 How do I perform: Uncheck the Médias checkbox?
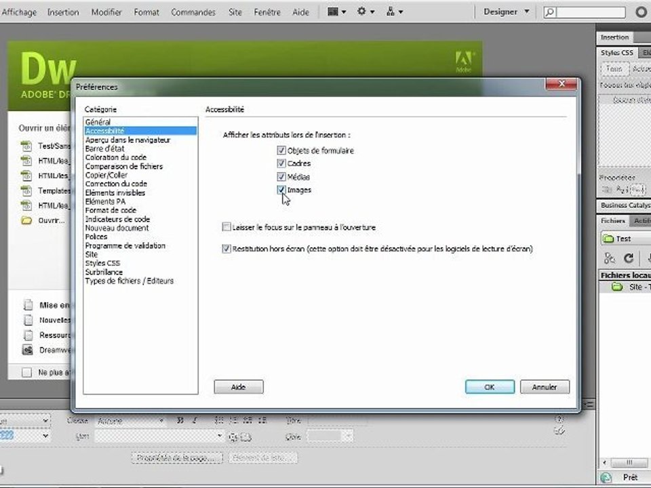point(281,177)
